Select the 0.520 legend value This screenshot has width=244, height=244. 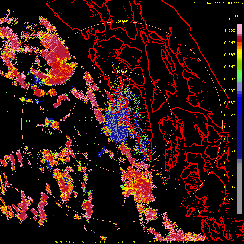(230, 139)
